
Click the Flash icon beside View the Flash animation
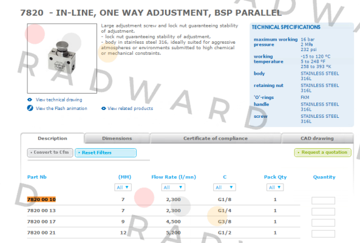[30, 108]
